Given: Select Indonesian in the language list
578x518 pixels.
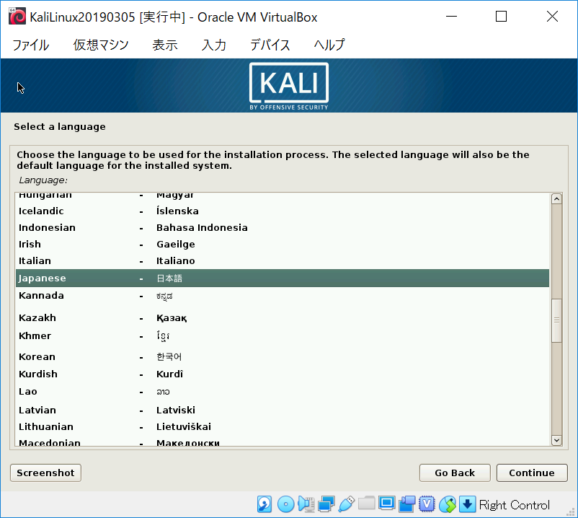Looking at the screenshot, I should pyautogui.click(x=283, y=228).
